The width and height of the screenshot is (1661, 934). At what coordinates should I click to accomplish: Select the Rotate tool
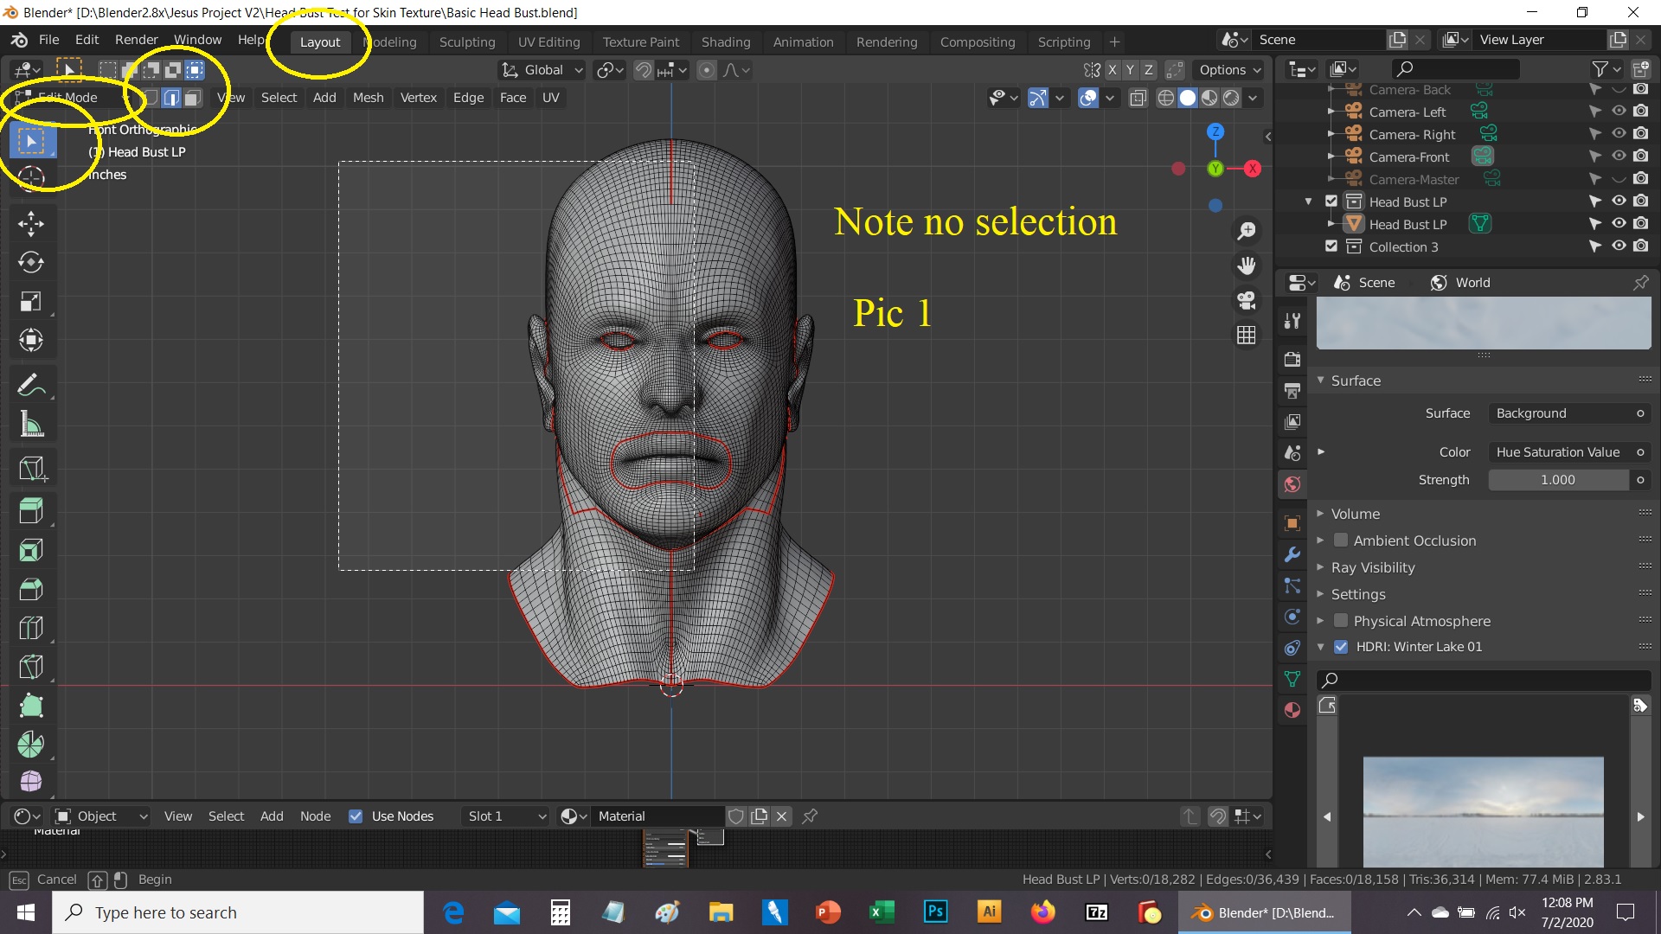click(30, 263)
